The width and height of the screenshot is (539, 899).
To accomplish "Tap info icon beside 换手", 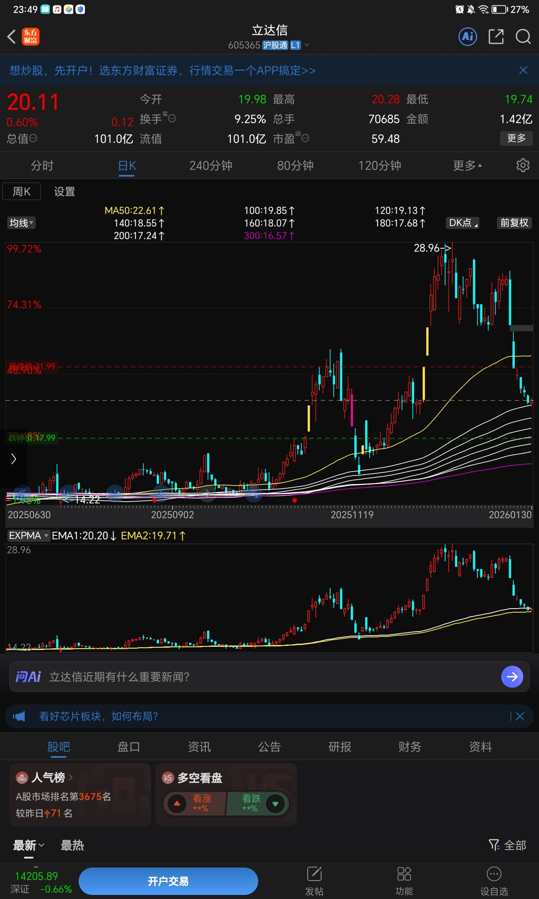I will coord(172,118).
